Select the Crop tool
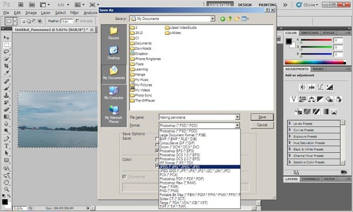The height and width of the screenshot is (212, 353). [x=6, y=66]
